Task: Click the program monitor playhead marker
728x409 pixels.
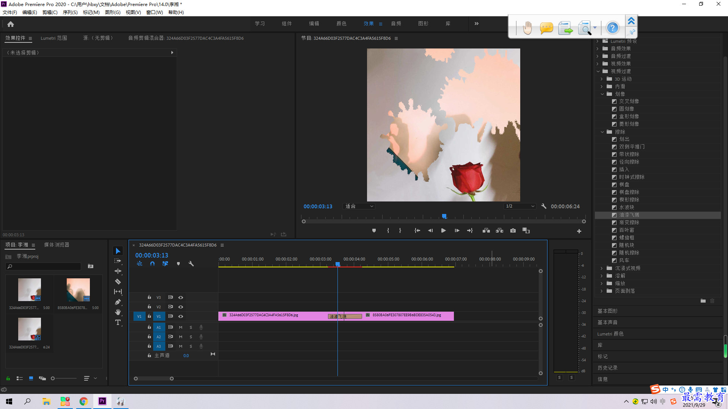Action: pos(444,216)
